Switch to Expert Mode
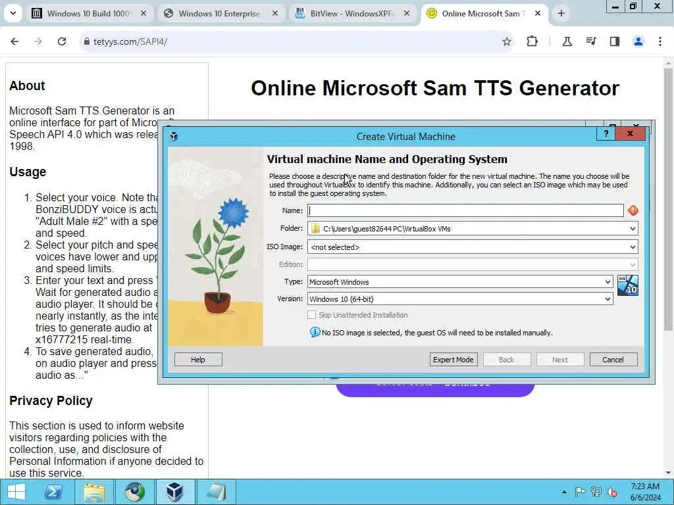This screenshot has width=674, height=505. point(453,360)
